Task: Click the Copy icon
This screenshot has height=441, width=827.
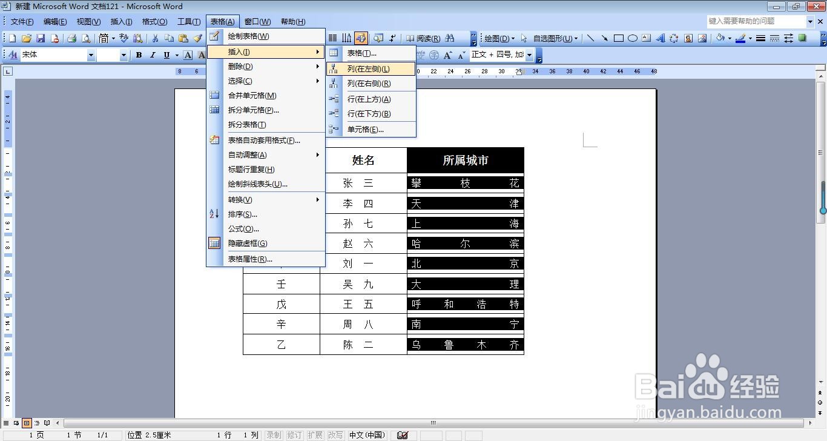Action: pos(169,38)
